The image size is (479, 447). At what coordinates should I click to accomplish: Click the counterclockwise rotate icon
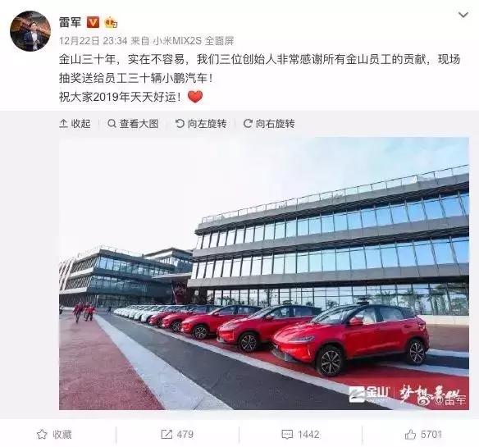[180, 124]
